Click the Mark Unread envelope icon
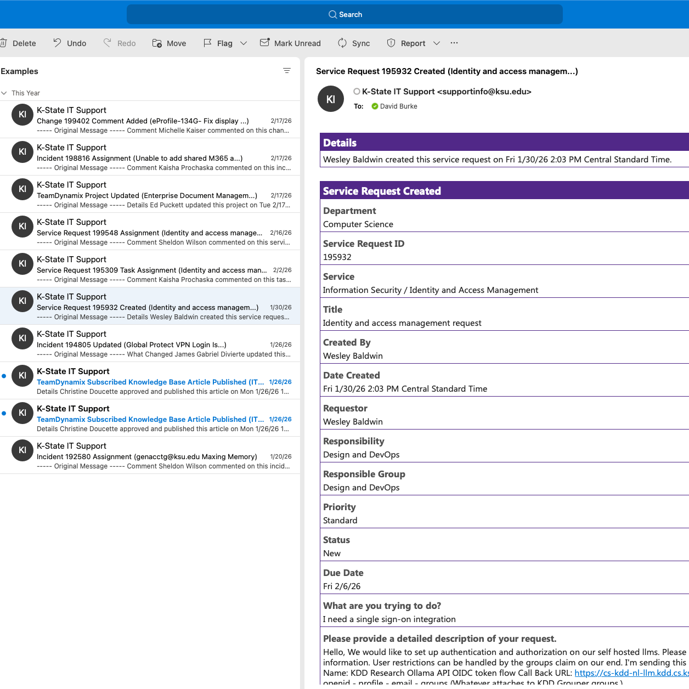 coord(264,43)
